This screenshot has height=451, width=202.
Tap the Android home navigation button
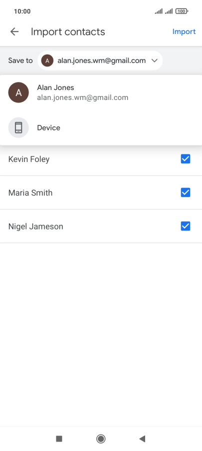click(x=101, y=438)
